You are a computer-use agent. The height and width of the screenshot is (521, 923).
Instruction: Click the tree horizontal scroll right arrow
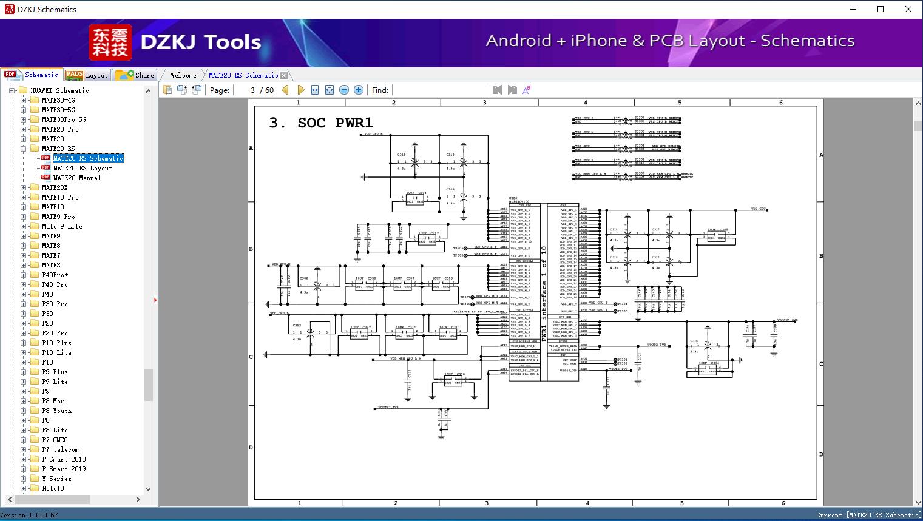click(138, 500)
